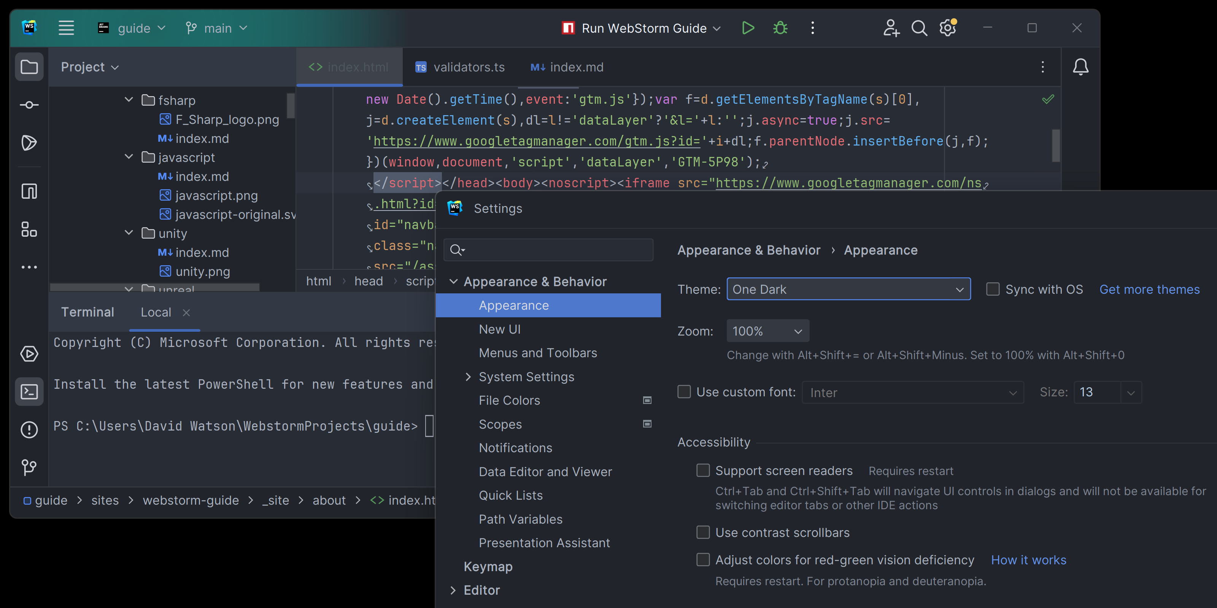This screenshot has width=1217, height=608.
Task: Enable Sync with OS checkbox
Action: 993,289
